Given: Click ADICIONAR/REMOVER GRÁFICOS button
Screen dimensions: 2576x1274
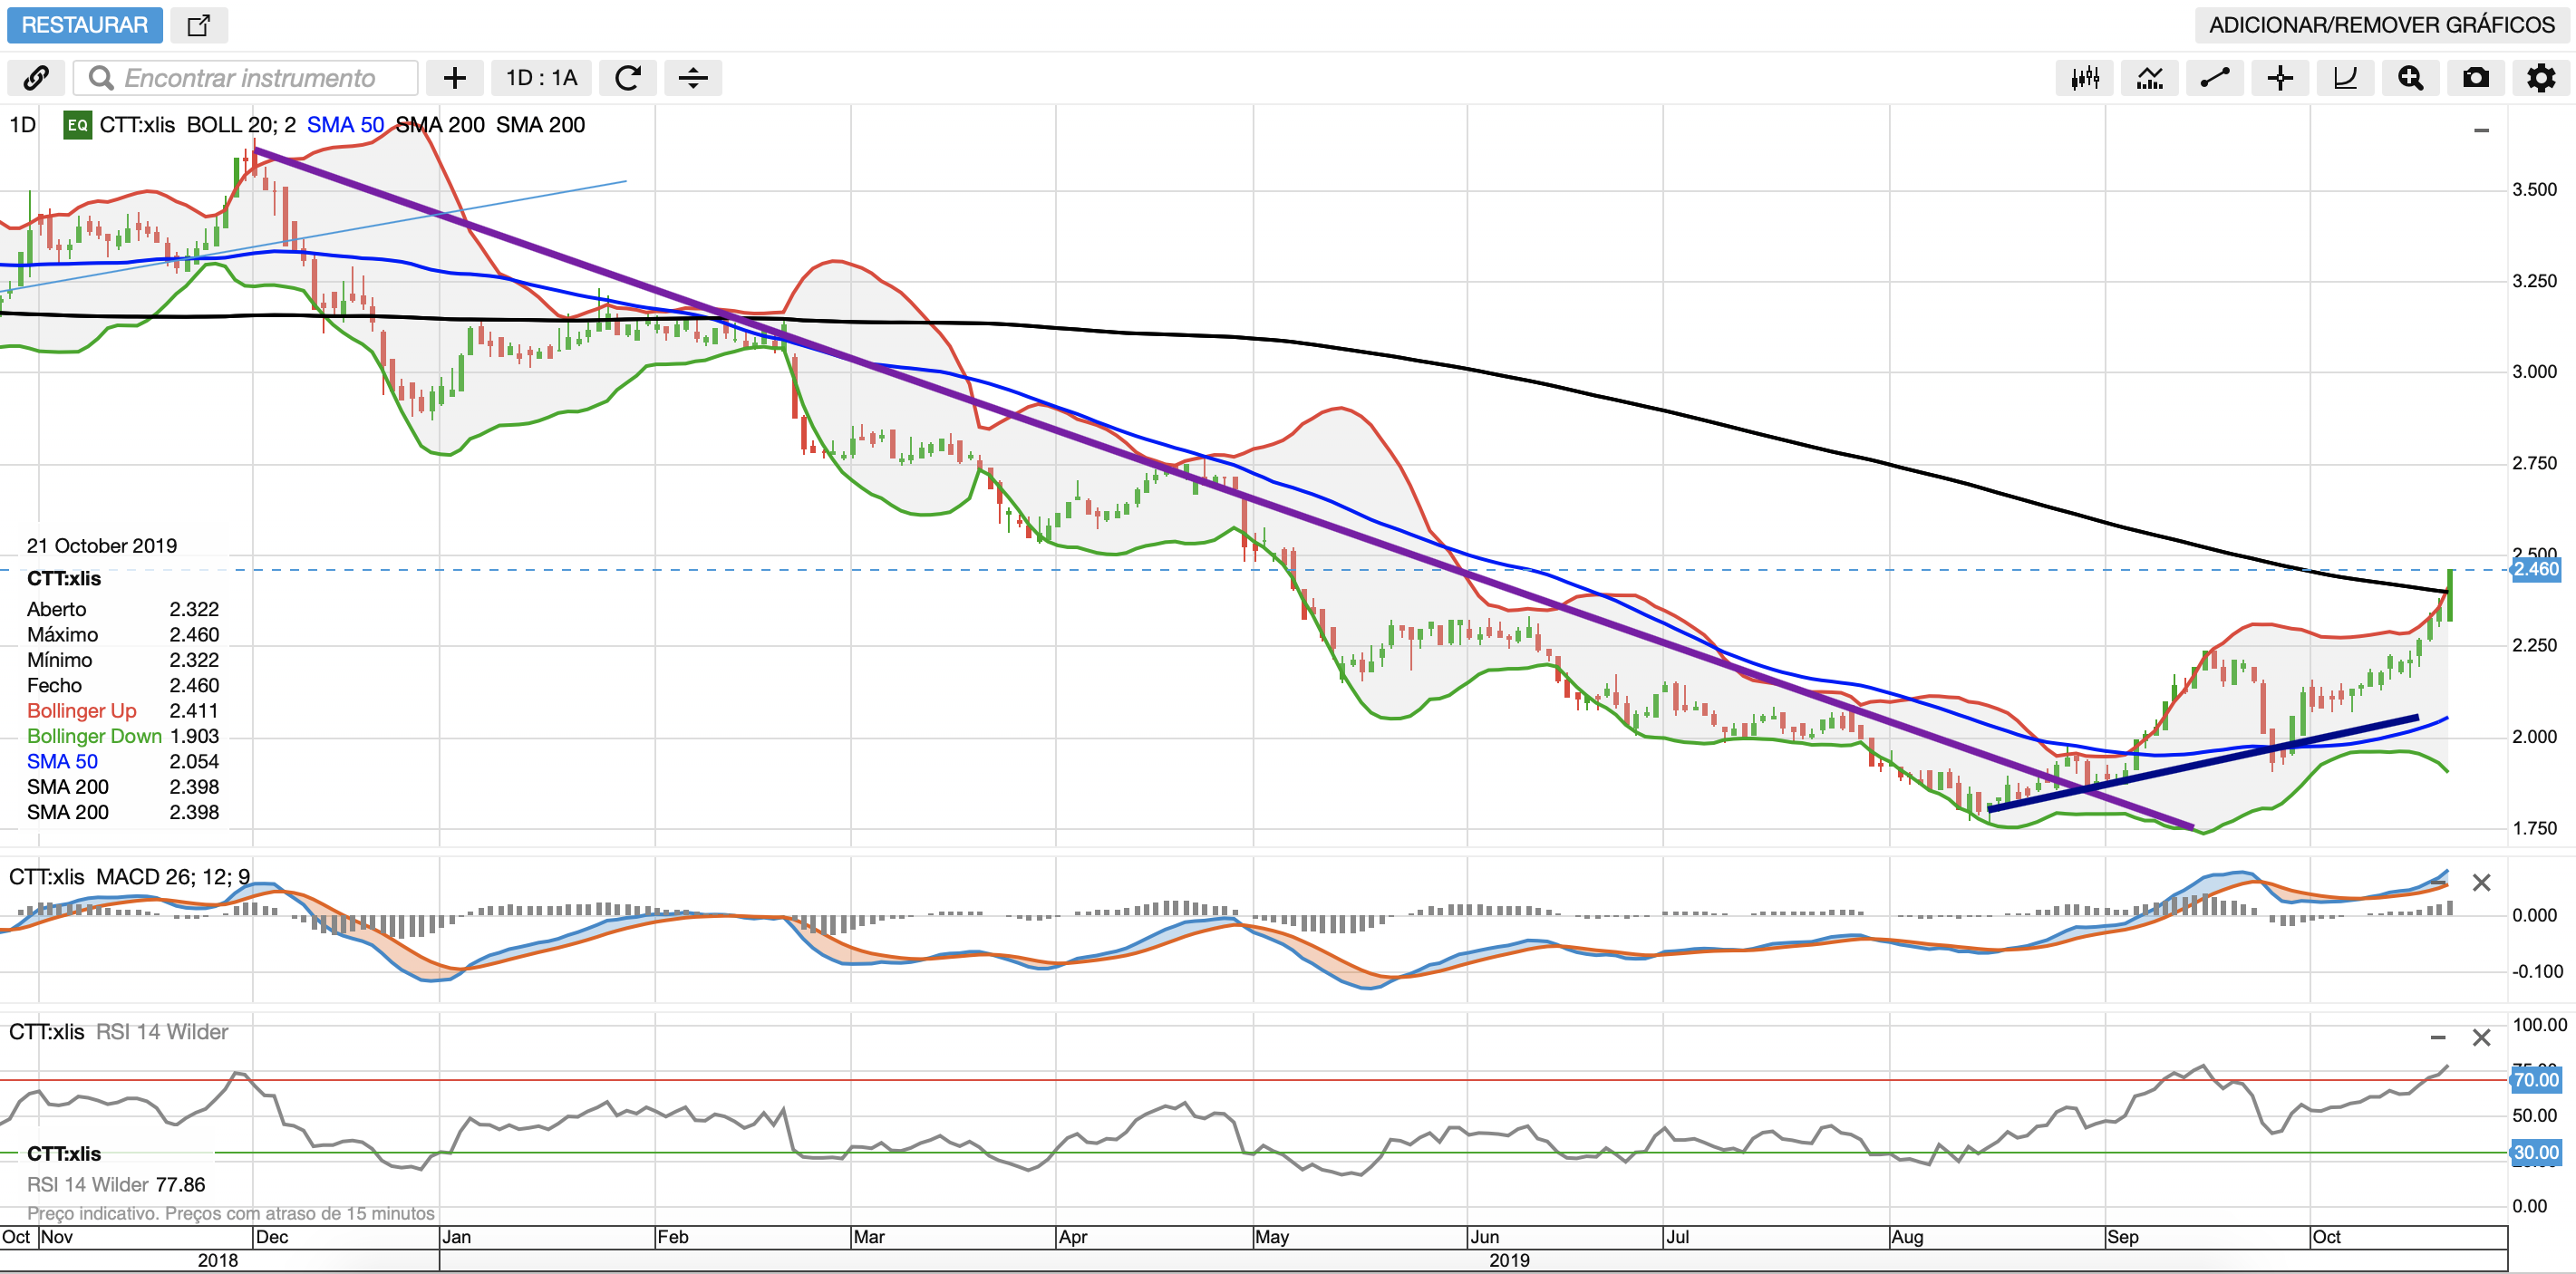Looking at the screenshot, I should [2381, 25].
